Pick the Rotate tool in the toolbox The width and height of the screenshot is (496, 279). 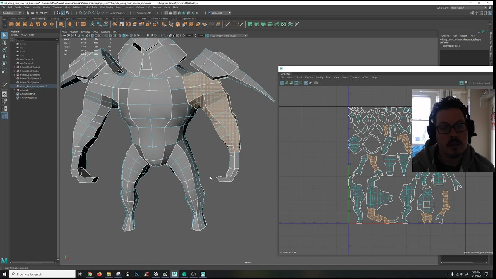[x=4, y=64]
